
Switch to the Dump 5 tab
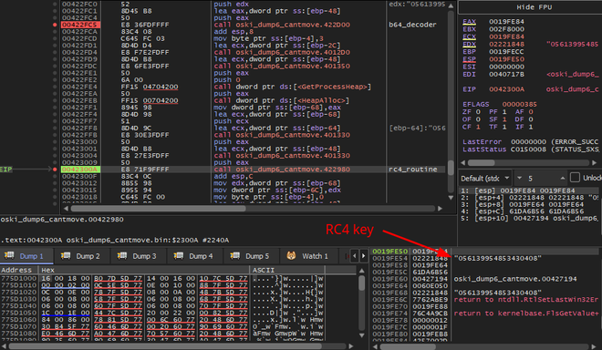[252, 256]
